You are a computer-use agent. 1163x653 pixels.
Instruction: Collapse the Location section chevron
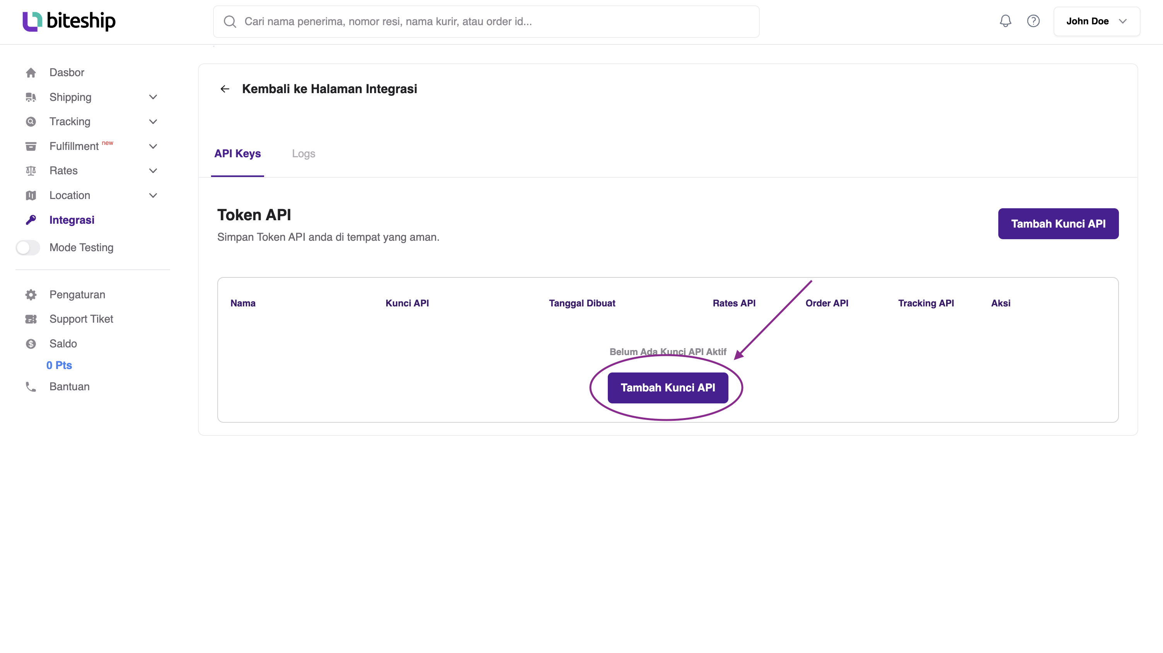pyautogui.click(x=153, y=195)
